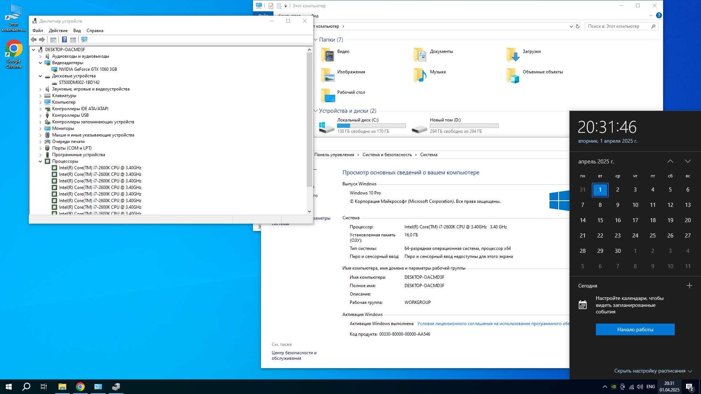
Task: Select April 15 in the calendar
Action: click(x=600, y=220)
